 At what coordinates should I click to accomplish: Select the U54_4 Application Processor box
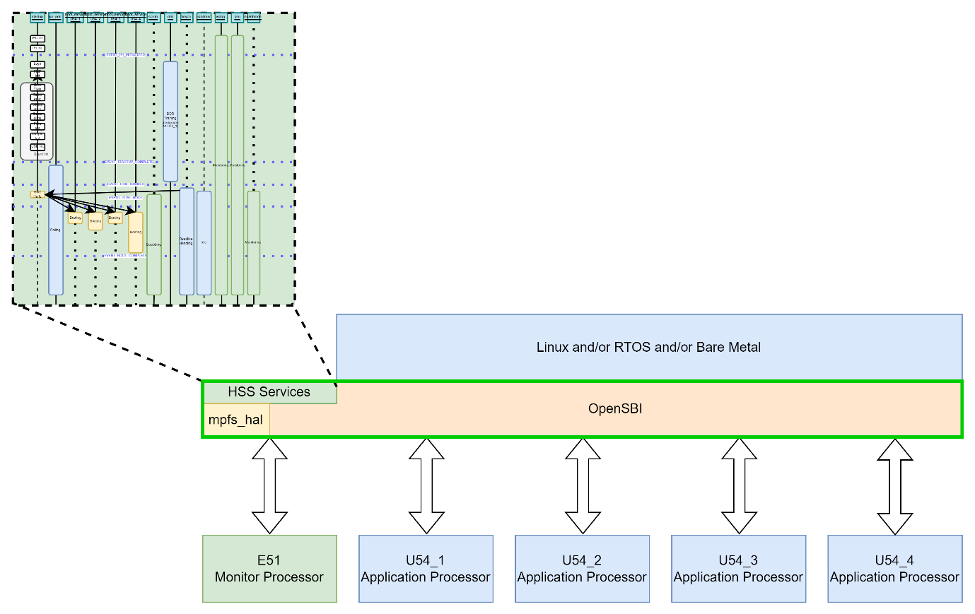894,569
